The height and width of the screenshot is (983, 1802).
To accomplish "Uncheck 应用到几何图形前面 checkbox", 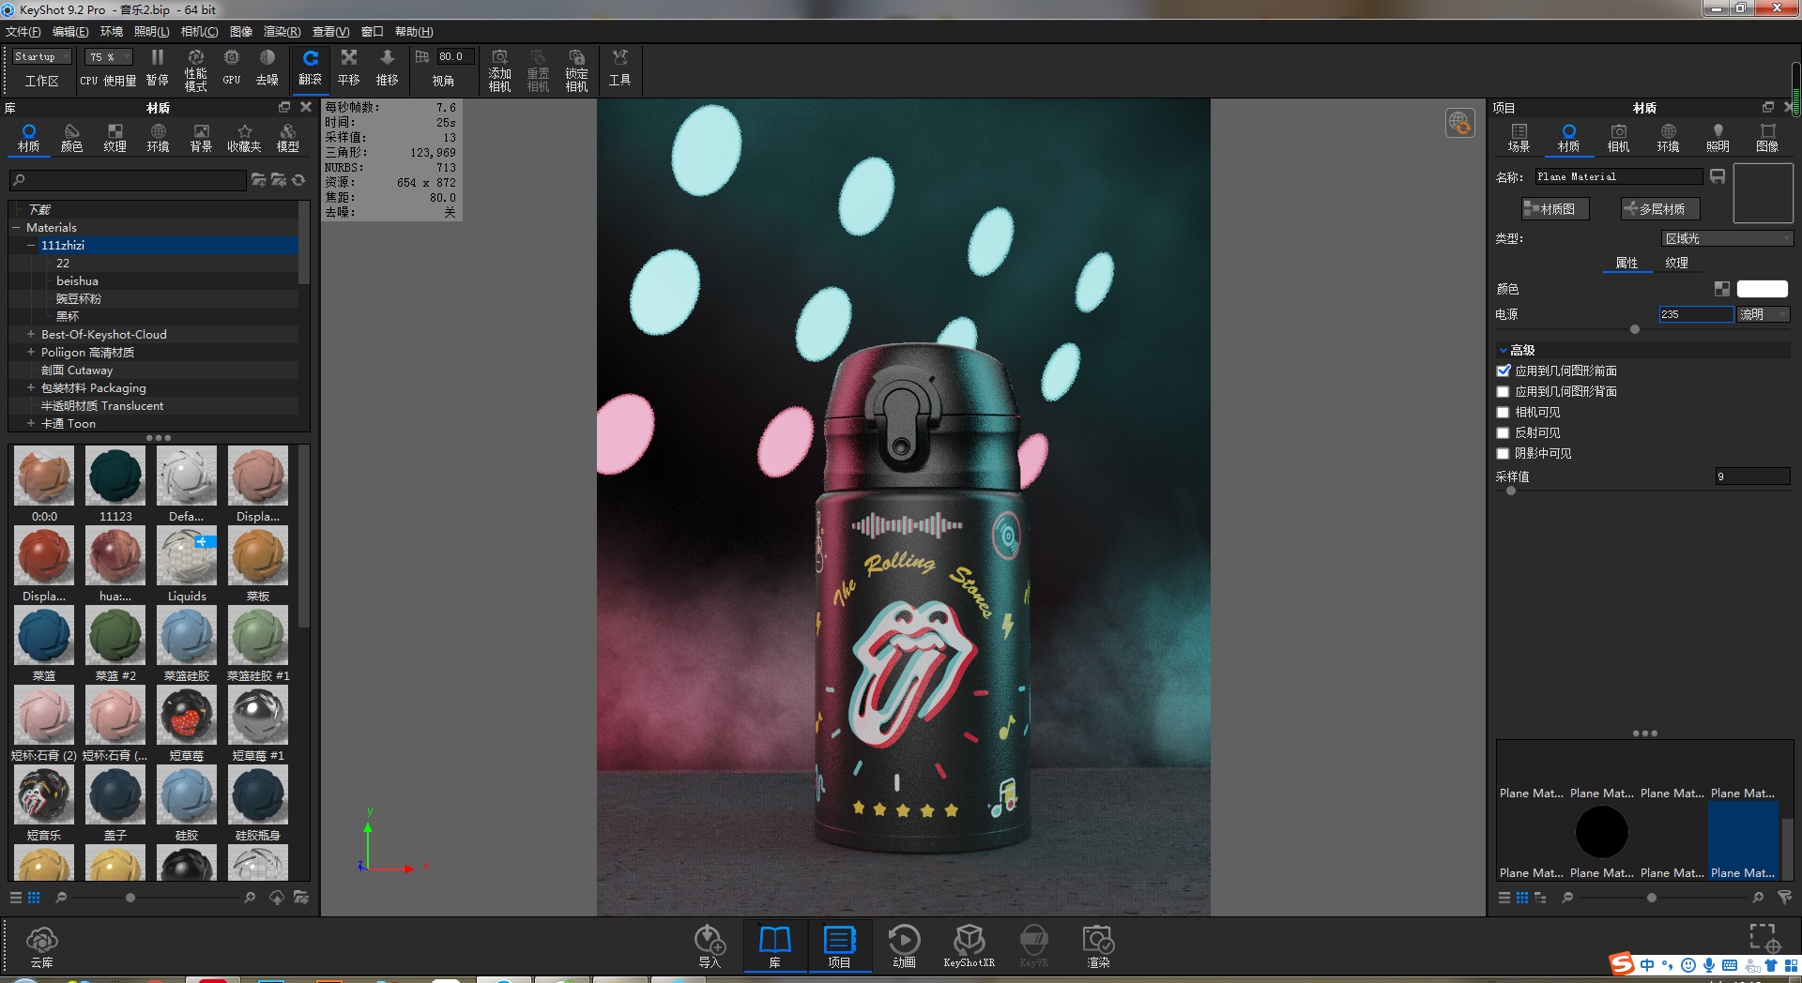I will [1503, 371].
